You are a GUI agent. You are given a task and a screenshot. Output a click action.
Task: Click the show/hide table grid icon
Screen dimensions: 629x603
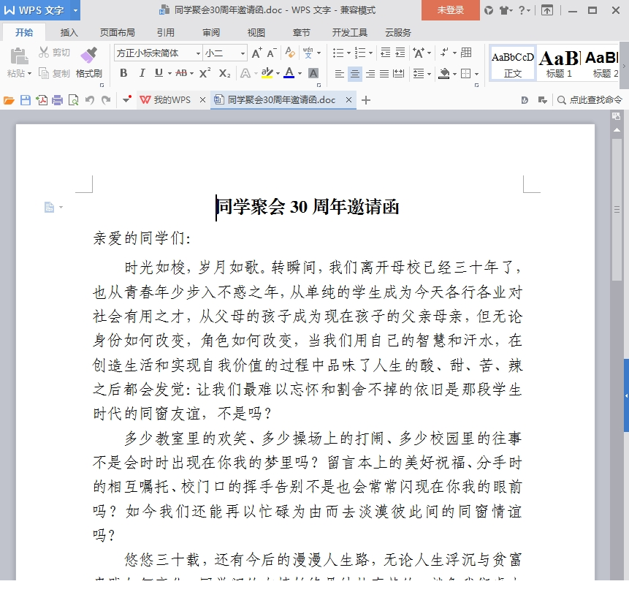(466, 53)
